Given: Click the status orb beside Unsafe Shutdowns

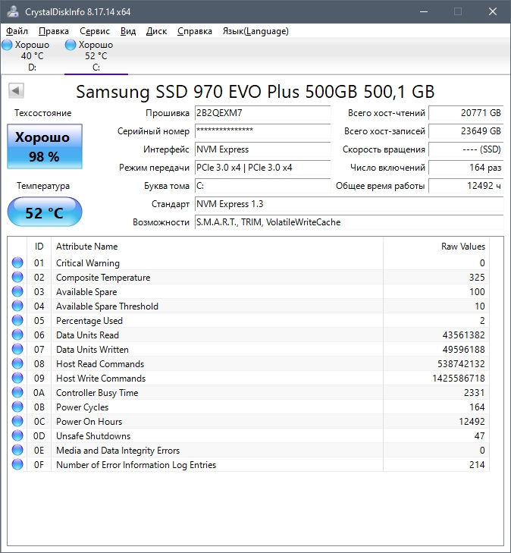Looking at the screenshot, I should [x=17, y=436].
